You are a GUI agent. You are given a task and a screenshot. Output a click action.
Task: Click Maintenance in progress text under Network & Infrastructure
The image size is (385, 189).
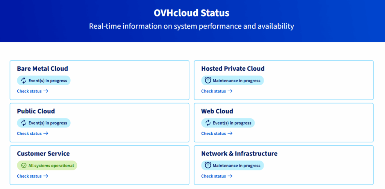[x=236, y=166]
